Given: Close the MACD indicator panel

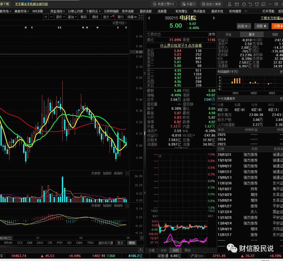Looking at the screenshot, I should 127,206.
